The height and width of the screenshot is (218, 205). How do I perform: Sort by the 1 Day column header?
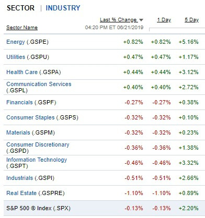click(x=164, y=20)
